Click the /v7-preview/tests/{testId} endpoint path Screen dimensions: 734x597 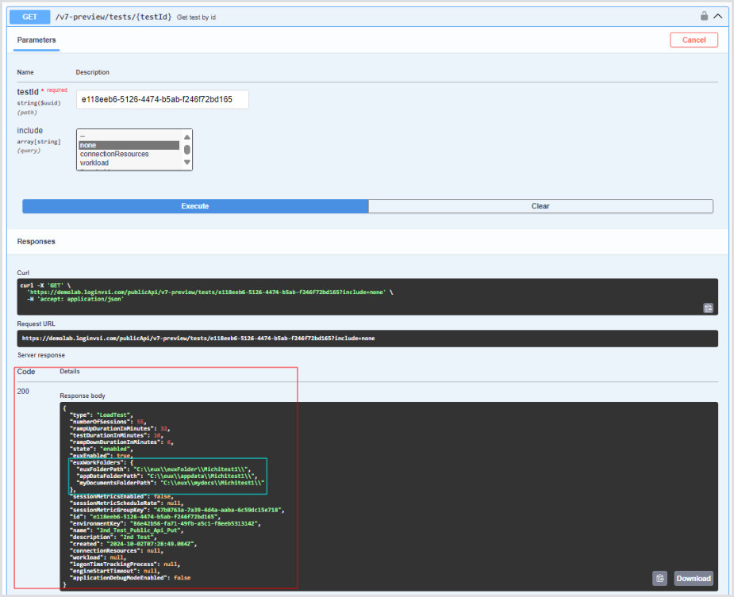pyautogui.click(x=113, y=16)
